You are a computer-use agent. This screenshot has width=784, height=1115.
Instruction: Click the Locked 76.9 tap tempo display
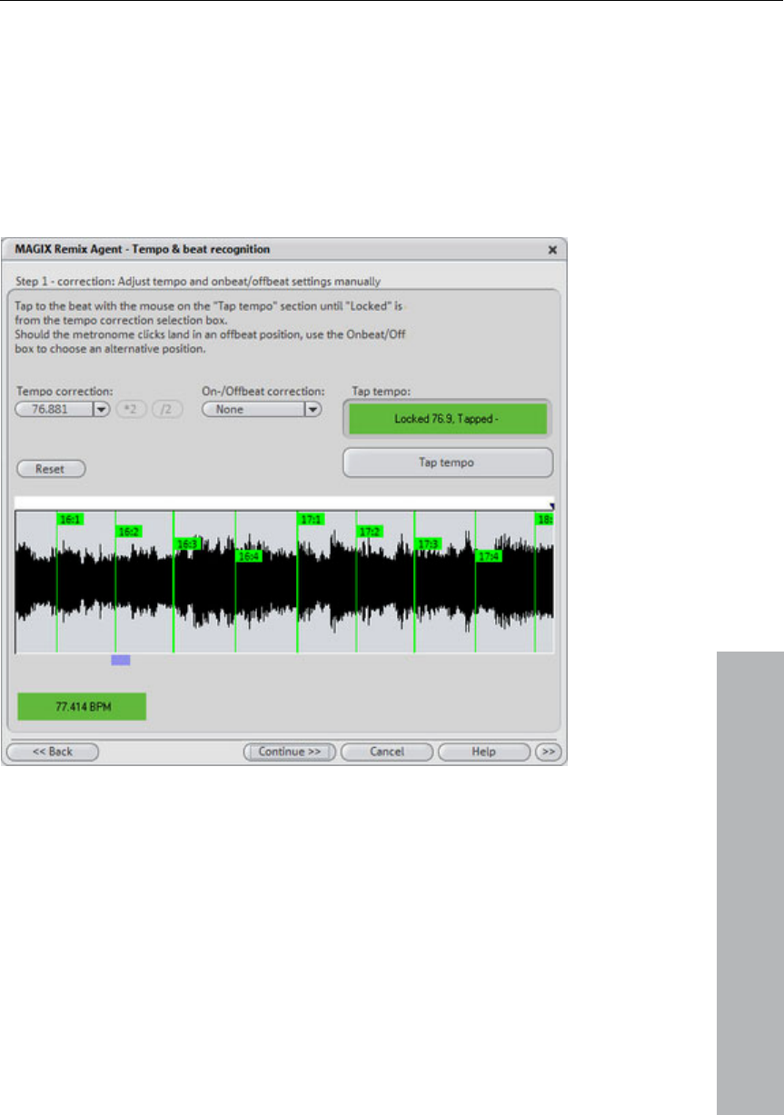click(447, 420)
